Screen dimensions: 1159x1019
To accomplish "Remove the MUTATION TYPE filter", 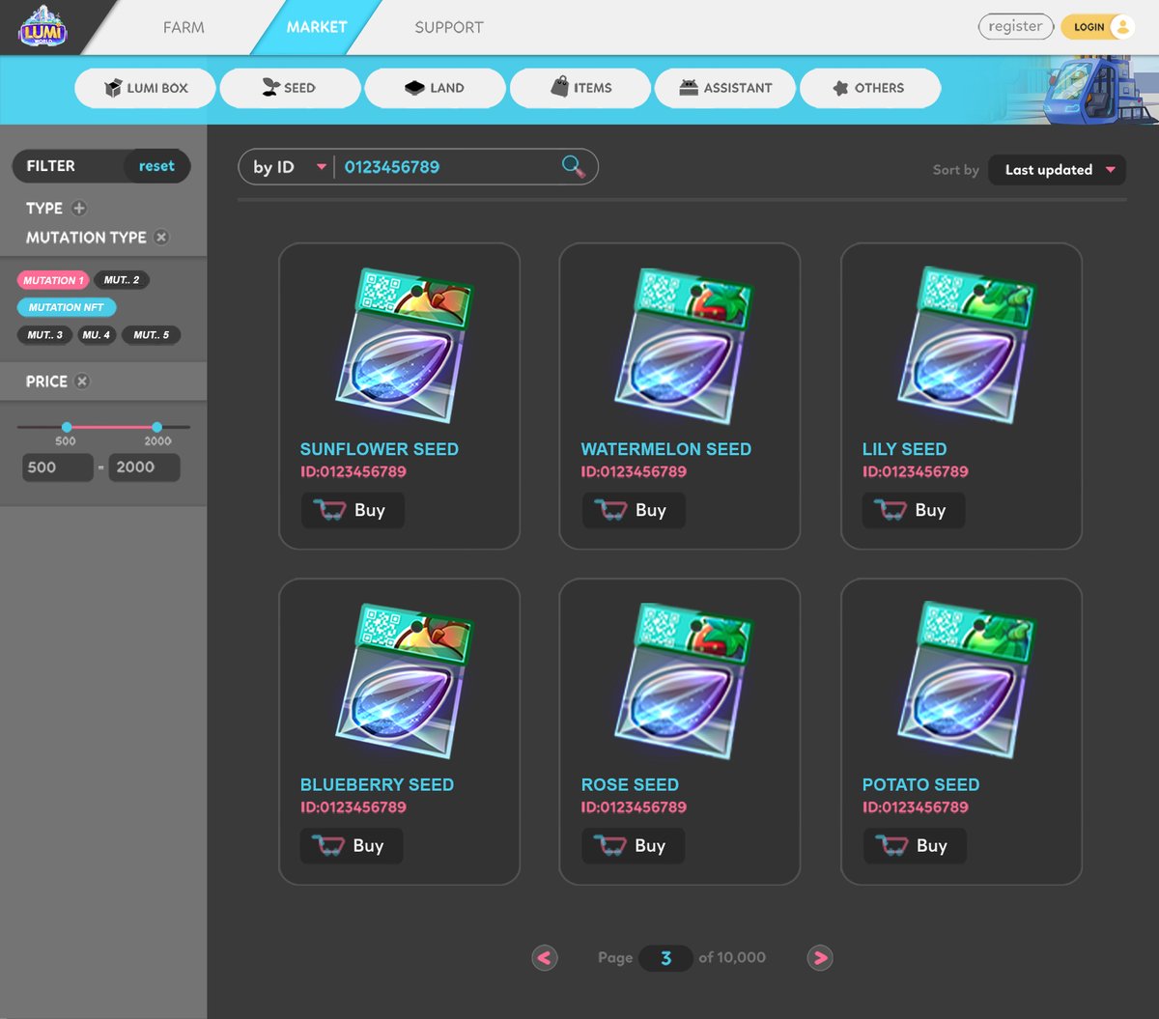I will tap(161, 237).
